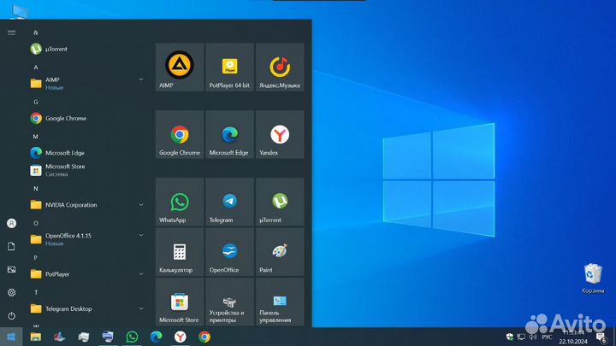Open Google Chrome from the taskbar

coord(204,337)
